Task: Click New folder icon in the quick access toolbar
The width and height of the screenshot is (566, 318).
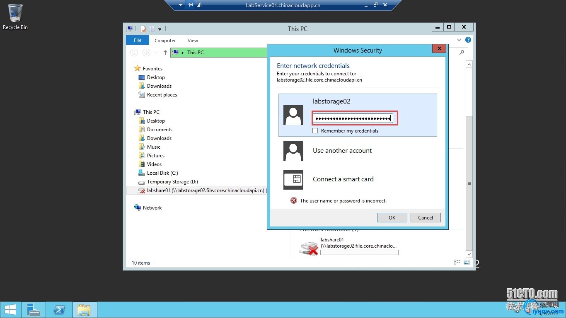Action: coord(152,29)
